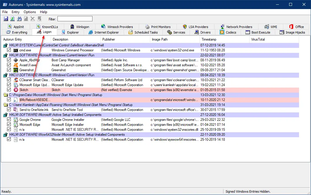Image resolution: width=311 pixels, height=195 pixels.
Task: Toggle the Greenshot entry checkbox
Action: 9,70
